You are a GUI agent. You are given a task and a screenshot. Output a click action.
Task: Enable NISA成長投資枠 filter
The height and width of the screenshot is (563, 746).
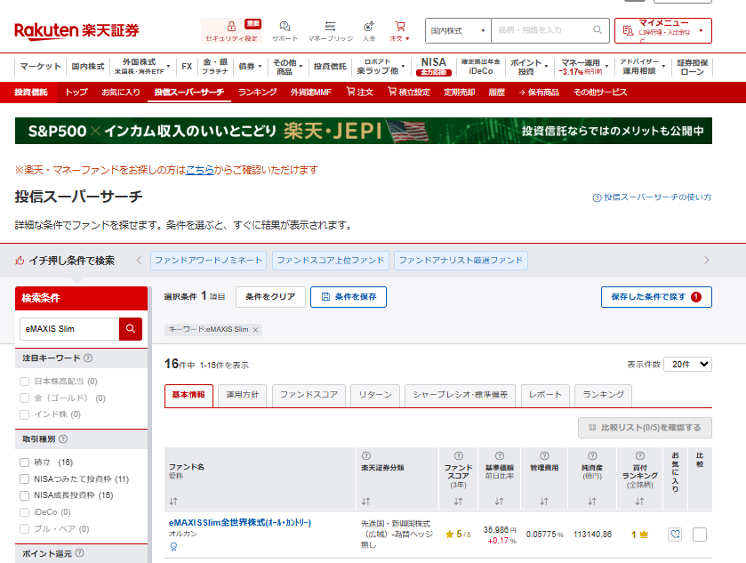click(x=24, y=495)
